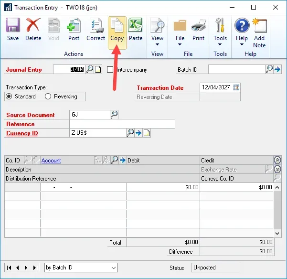
Task: Click the Delete red X icon
Action: 33,30
